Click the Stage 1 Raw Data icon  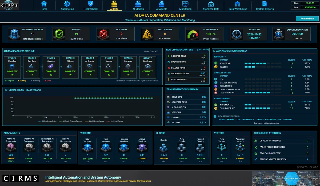click(x=31, y=66)
